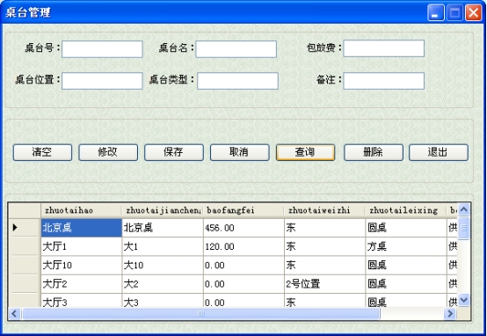Screen dimensions: 487x336
Task: Click the zhuotaileixing column header
Action: [406, 211]
